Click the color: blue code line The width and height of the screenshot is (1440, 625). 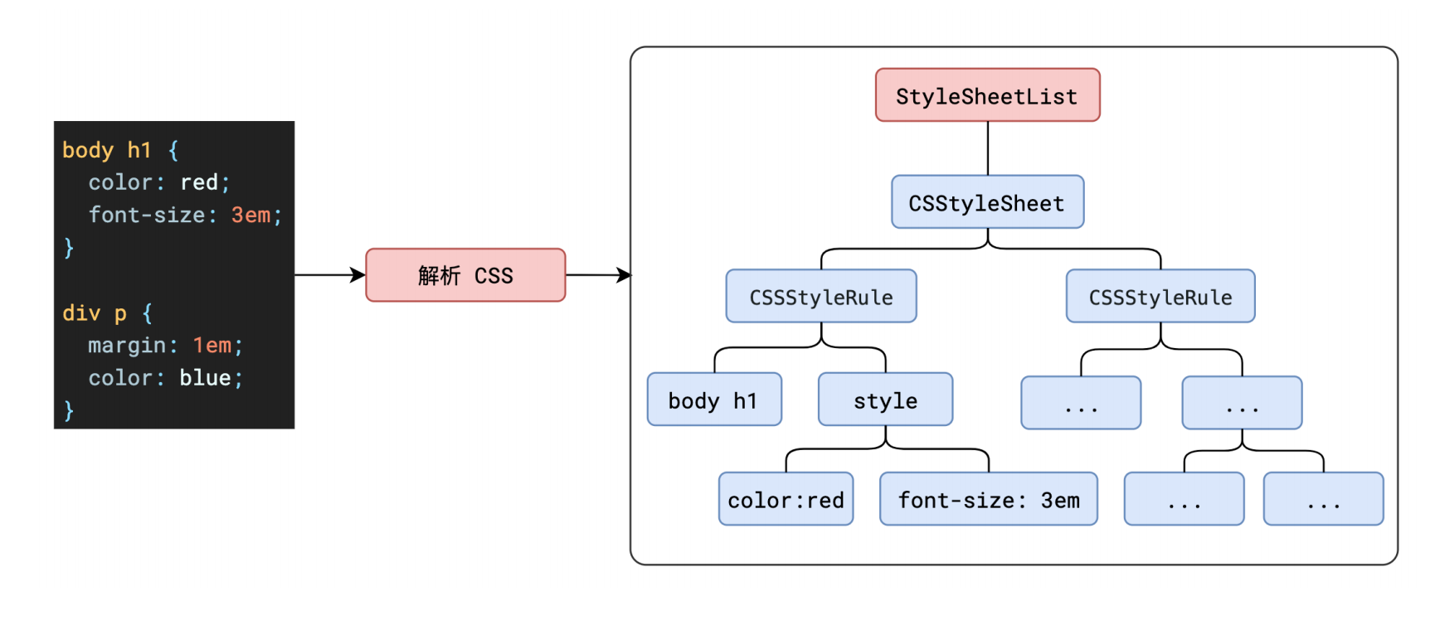click(x=166, y=378)
